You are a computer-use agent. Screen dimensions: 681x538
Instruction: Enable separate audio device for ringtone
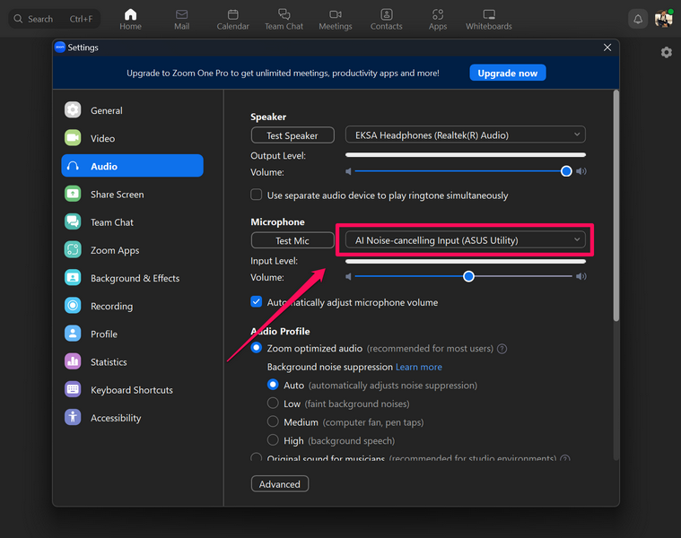[x=257, y=195]
